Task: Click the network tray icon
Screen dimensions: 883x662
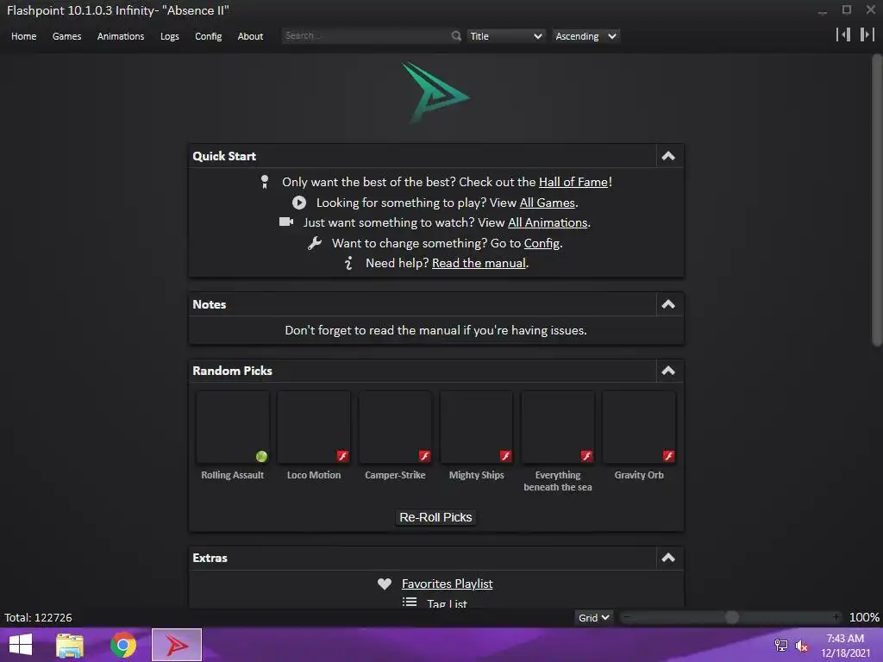Action: (780, 645)
